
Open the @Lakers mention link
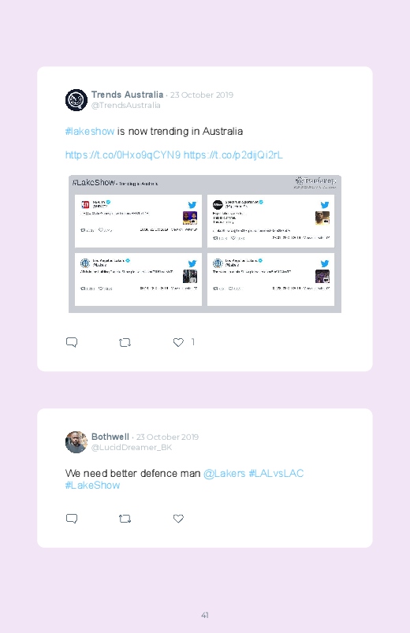224,473
